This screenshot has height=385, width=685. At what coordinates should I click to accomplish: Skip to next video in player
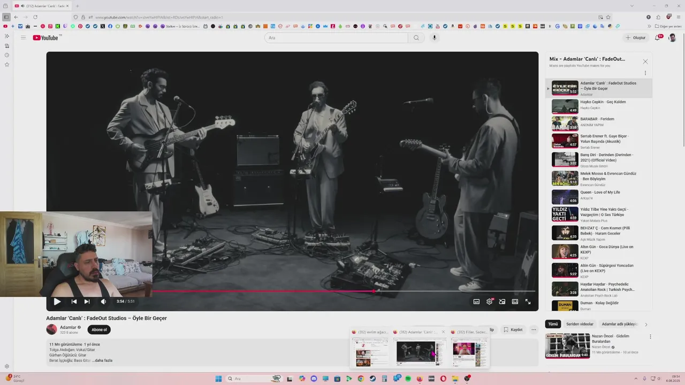point(87,302)
